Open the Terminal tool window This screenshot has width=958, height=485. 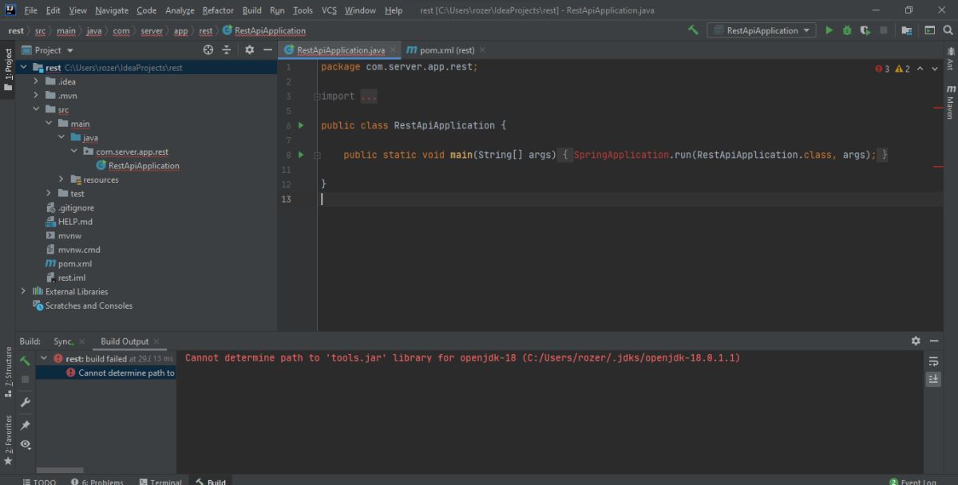coord(160,481)
